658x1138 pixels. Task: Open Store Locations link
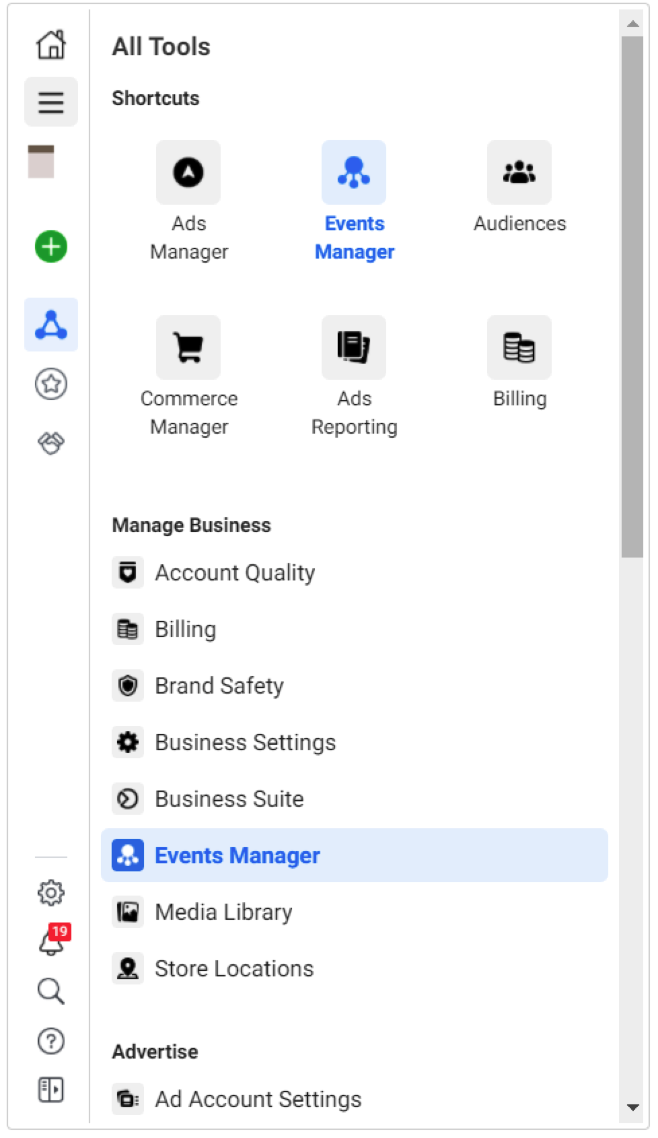tap(355, 968)
